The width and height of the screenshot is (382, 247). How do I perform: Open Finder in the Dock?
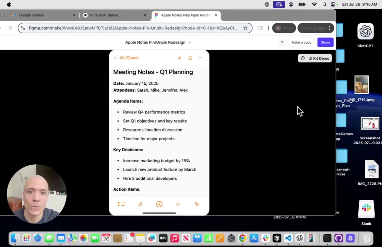pyautogui.click(x=15, y=238)
